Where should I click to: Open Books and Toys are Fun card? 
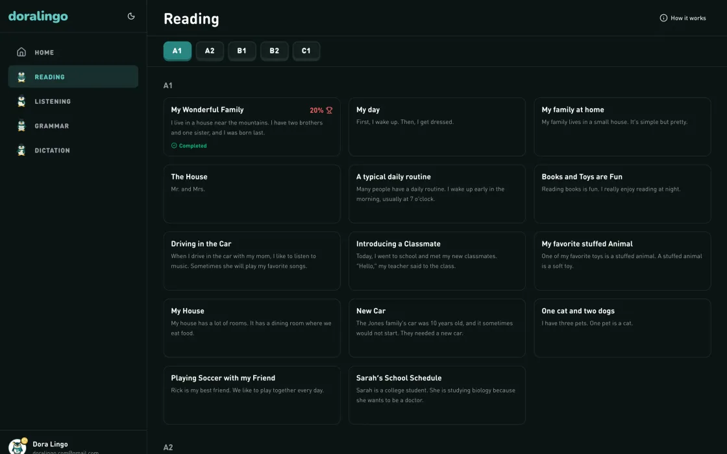point(622,194)
